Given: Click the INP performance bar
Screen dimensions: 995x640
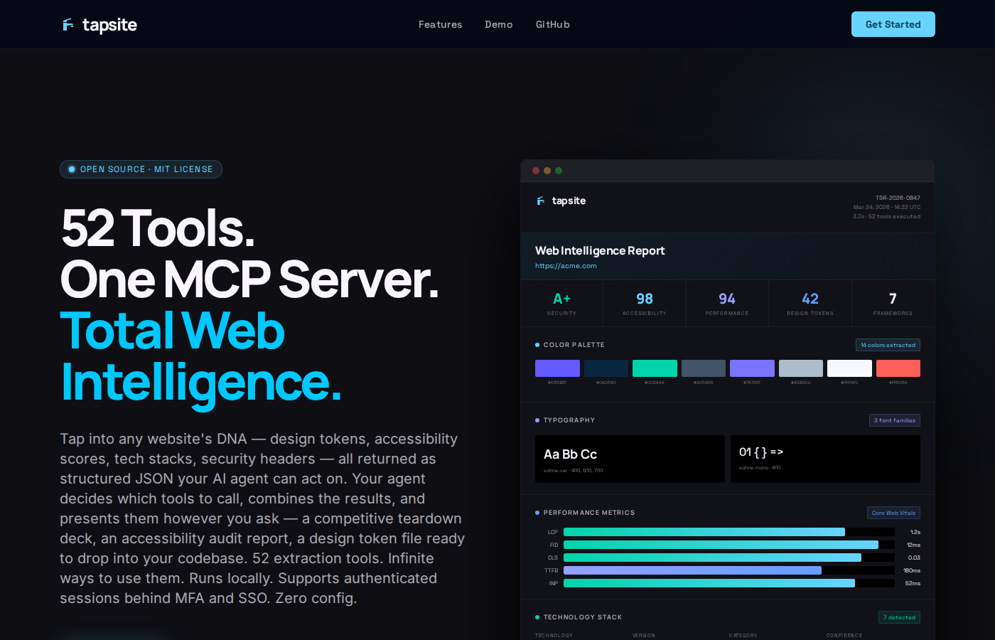Looking at the screenshot, I should click(729, 583).
